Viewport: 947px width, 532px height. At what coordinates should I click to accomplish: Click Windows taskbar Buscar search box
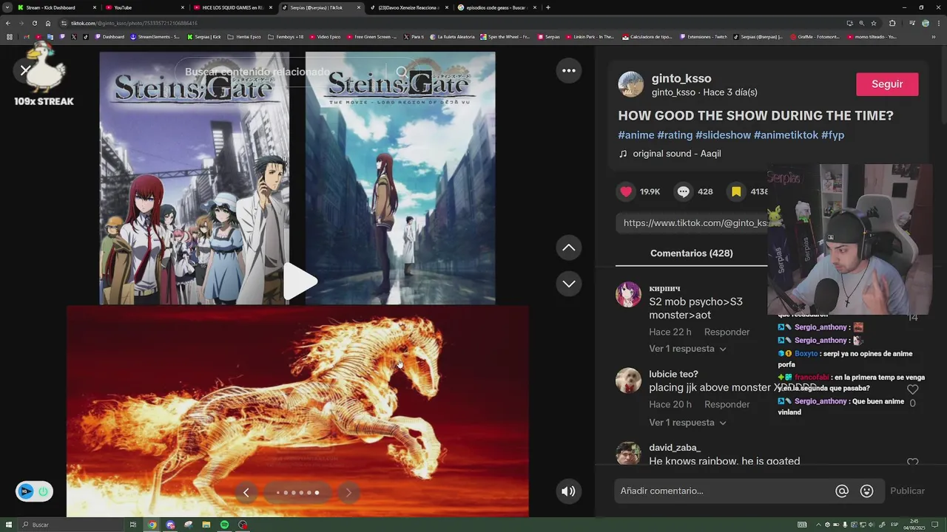click(70, 525)
